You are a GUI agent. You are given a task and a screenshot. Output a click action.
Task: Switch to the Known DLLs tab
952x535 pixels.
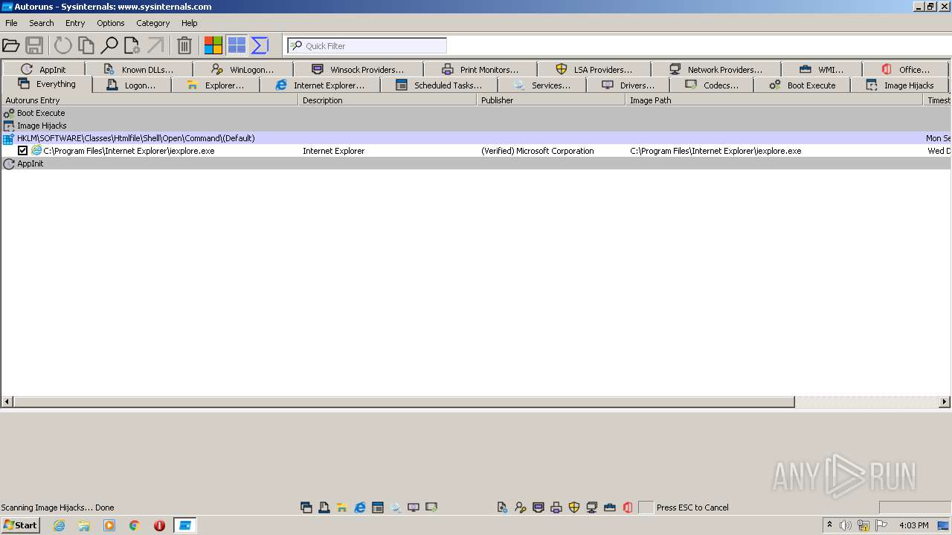pyautogui.click(x=139, y=69)
